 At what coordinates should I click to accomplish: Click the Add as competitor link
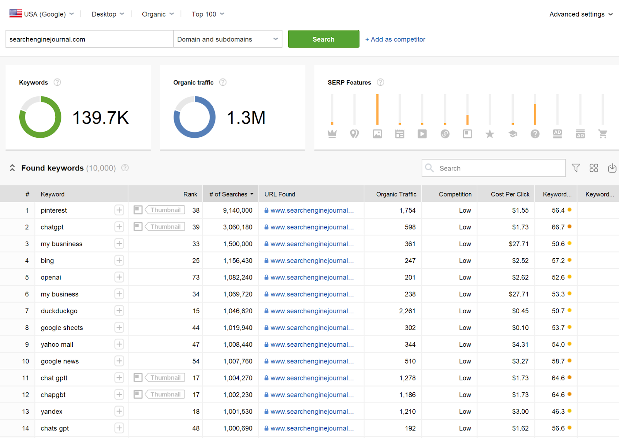click(x=395, y=39)
